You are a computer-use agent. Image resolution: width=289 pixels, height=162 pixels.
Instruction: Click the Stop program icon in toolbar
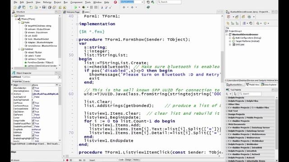click(96, 7)
